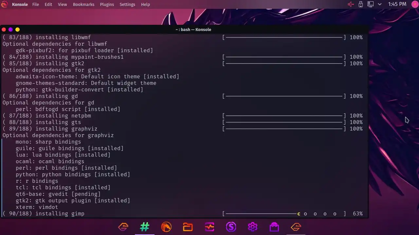
Task: Open the Help menu
Action: tap(145, 4)
